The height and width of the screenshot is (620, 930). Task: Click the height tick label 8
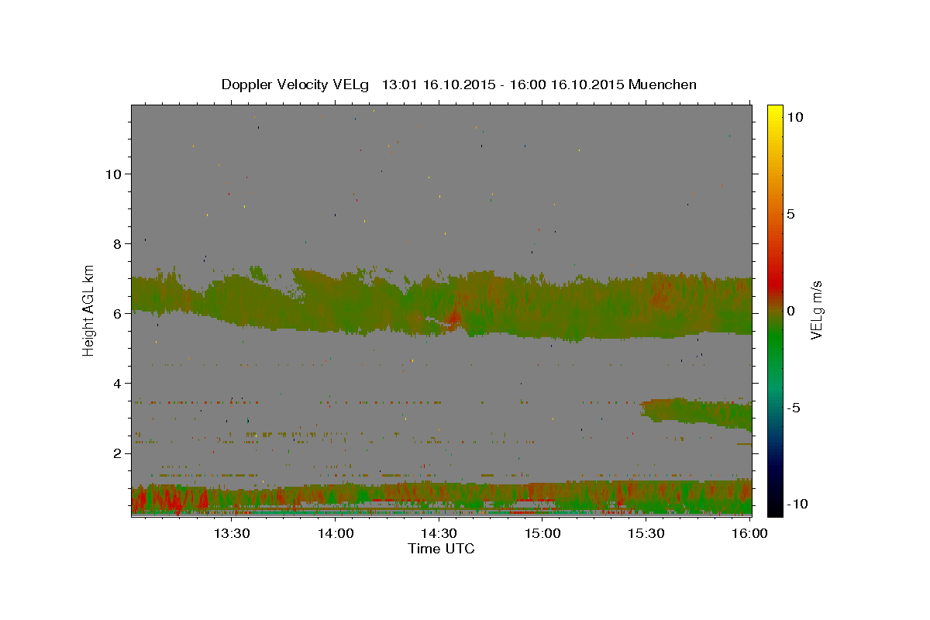[118, 243]
